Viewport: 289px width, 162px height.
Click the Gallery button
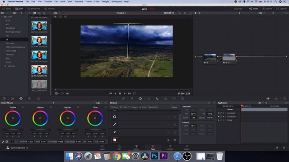(x=7, y=9)
